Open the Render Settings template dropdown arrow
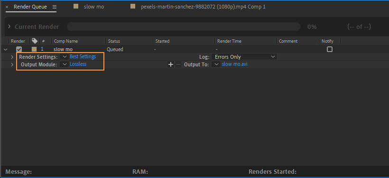Screen dimensions: 389x178 65,57
